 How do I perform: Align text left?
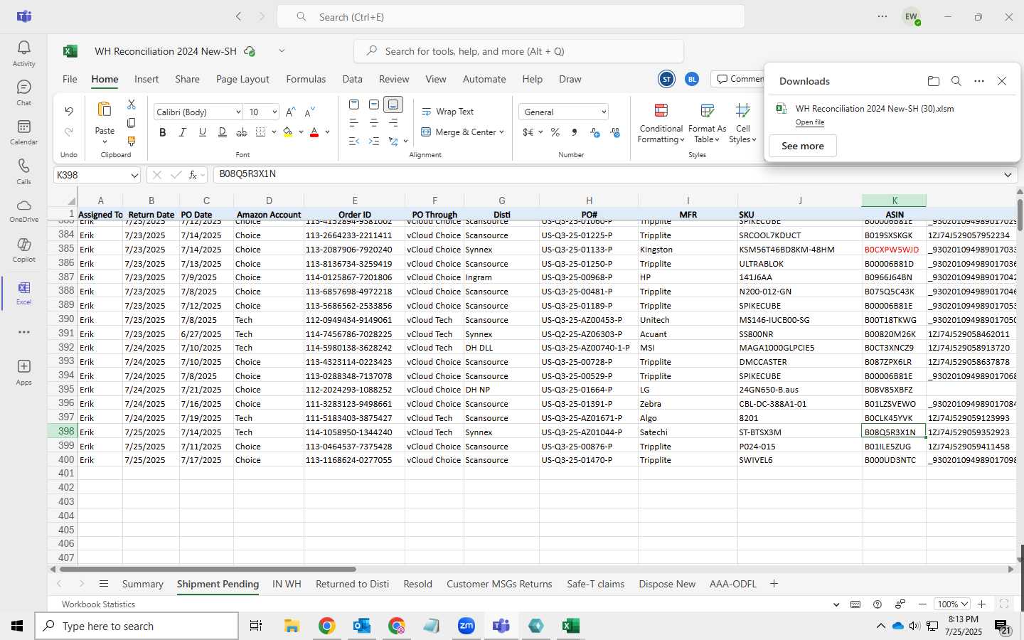click(x=354, y=123)
